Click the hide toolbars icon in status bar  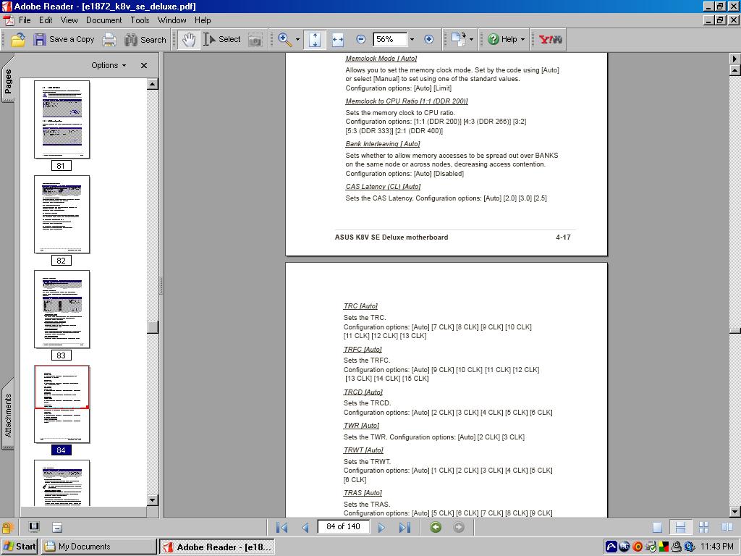point(56,527)
